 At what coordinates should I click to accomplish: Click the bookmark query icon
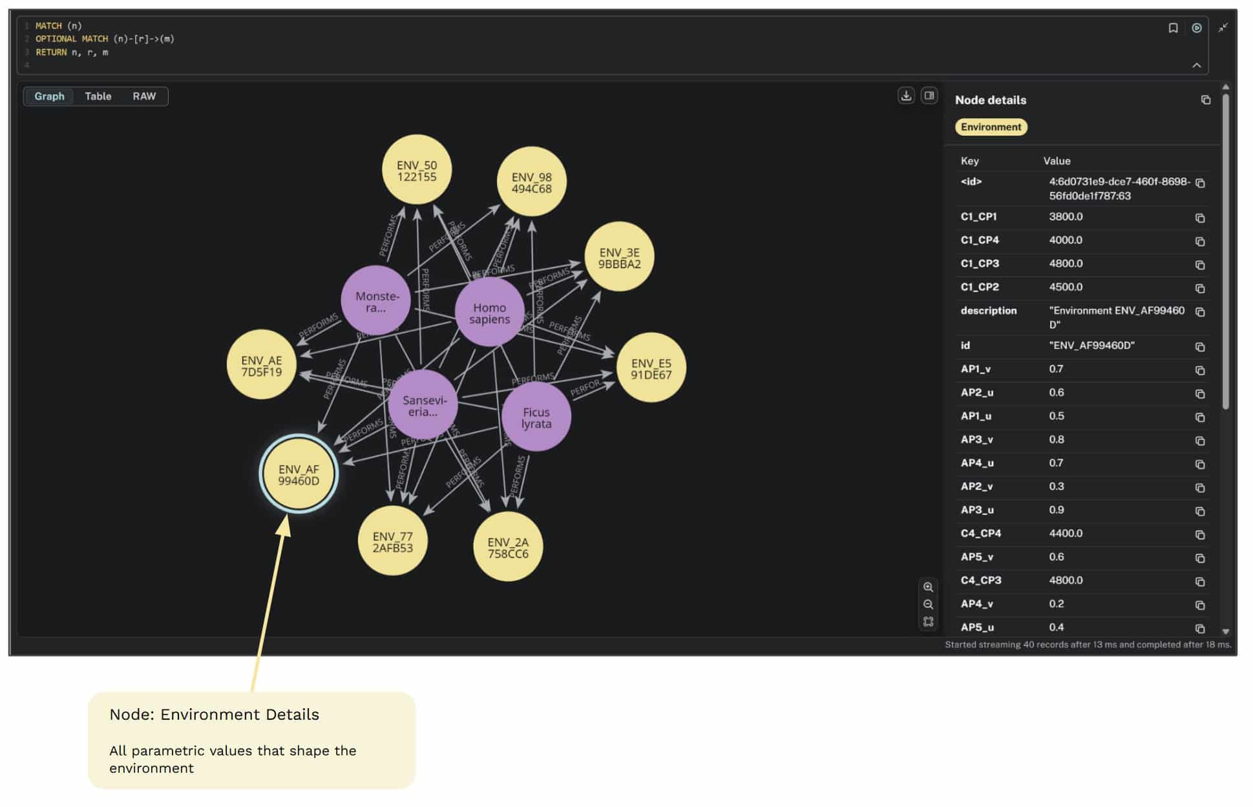(1173, 28)
